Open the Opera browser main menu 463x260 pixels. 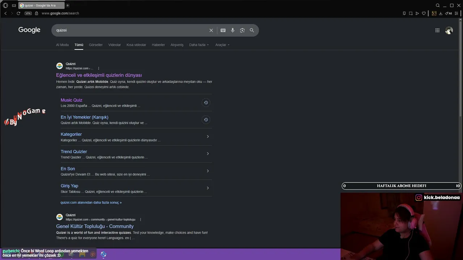(5, 5)
